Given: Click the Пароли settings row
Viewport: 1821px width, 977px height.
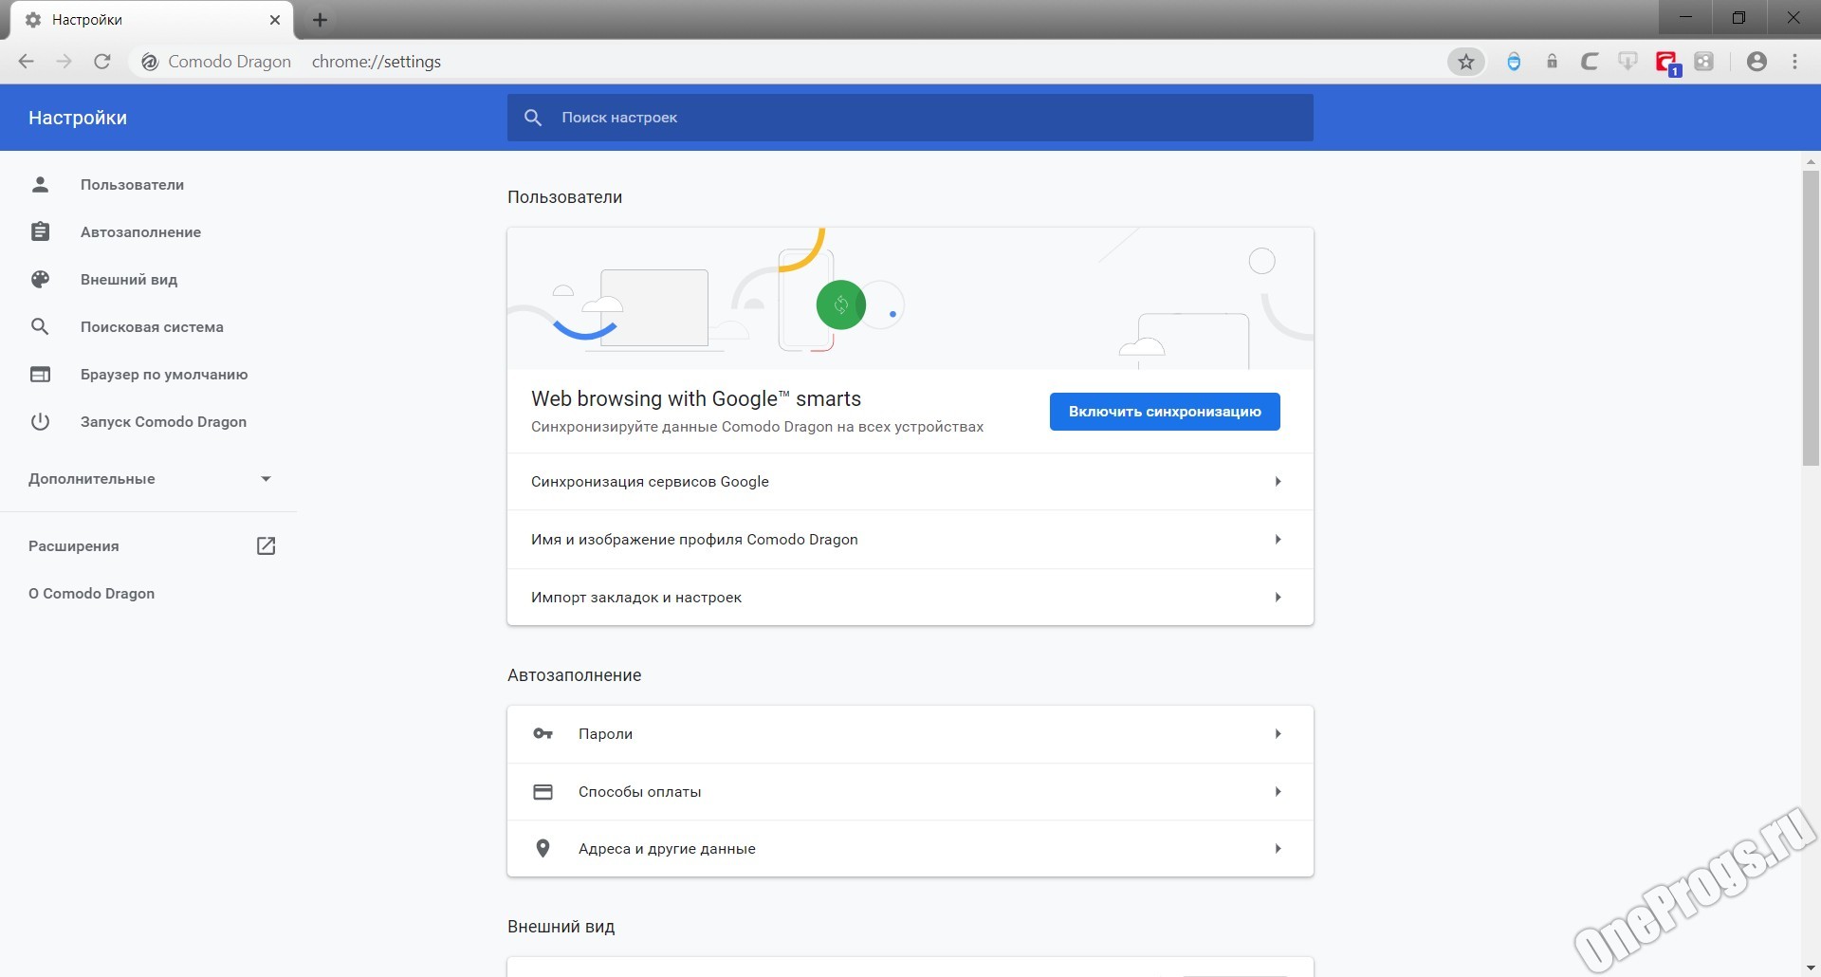Looking at the screenshot, I should coord(910,734).
